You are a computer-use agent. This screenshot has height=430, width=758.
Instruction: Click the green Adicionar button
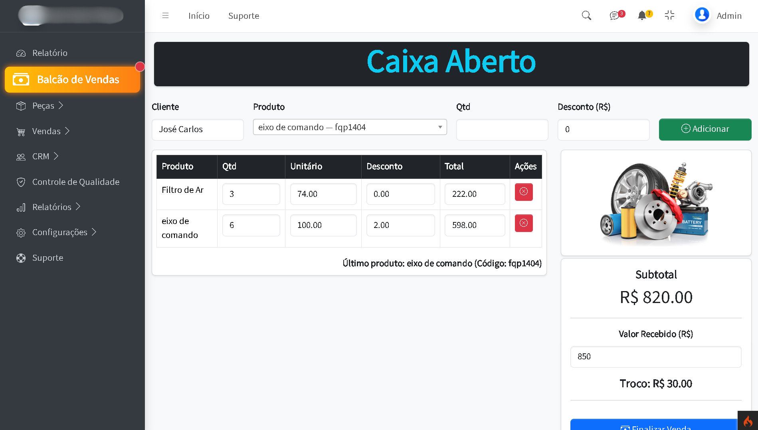tap(705, 129)
